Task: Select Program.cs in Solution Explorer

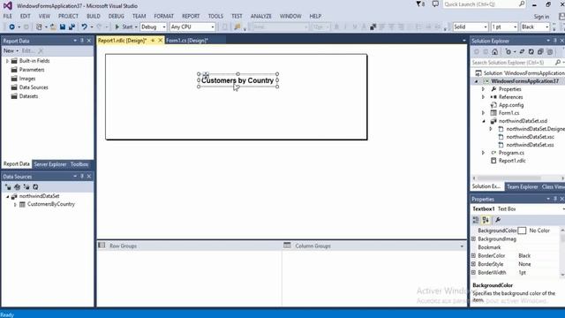Action: tap(511, 153)
